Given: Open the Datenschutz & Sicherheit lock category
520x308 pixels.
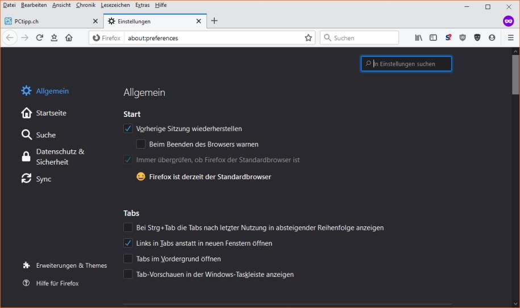Looking at the screenshot, I should (53, 157).
